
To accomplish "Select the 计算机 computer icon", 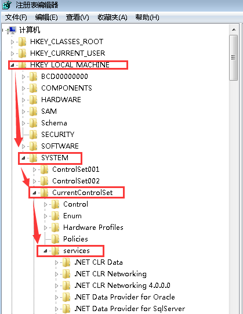I will click(12, 30).
